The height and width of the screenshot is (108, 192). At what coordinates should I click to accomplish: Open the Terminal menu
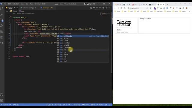(37, 4)
